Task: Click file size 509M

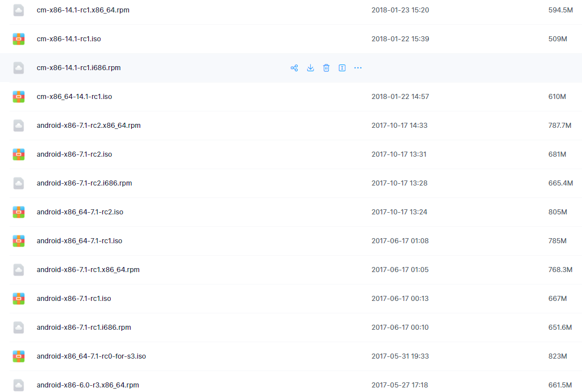Action: pyautogui.click(x=558, y=39)
